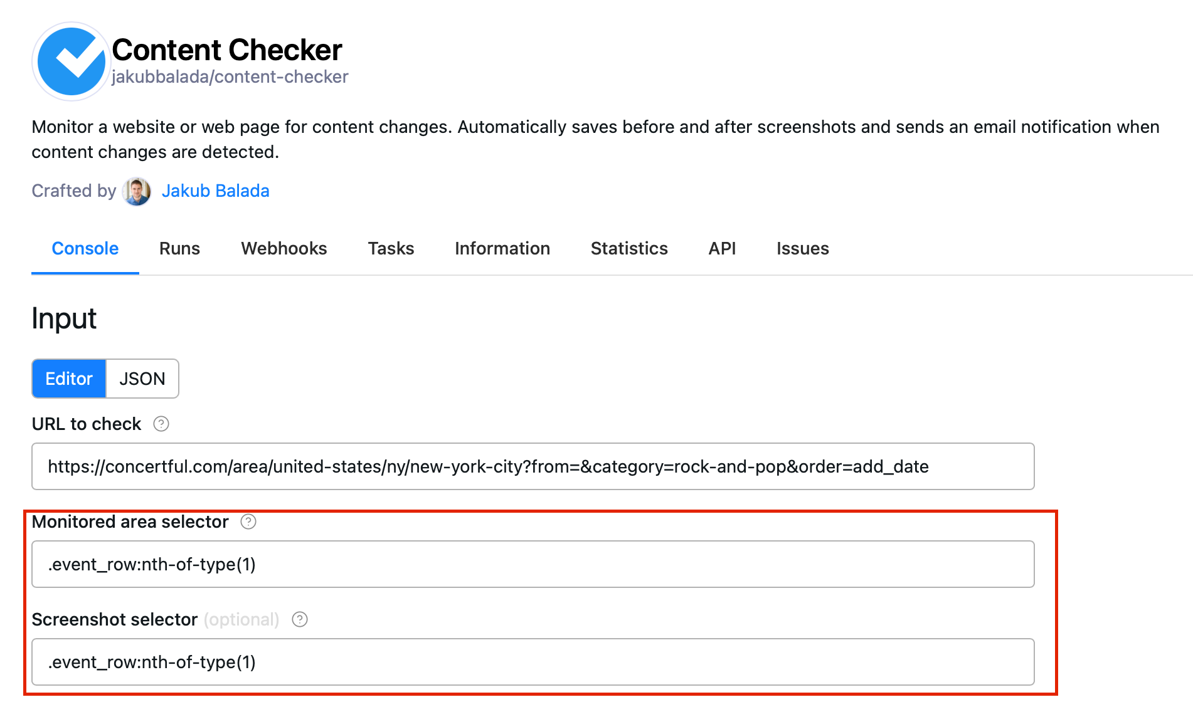Open the Console tab

(85, 249)
